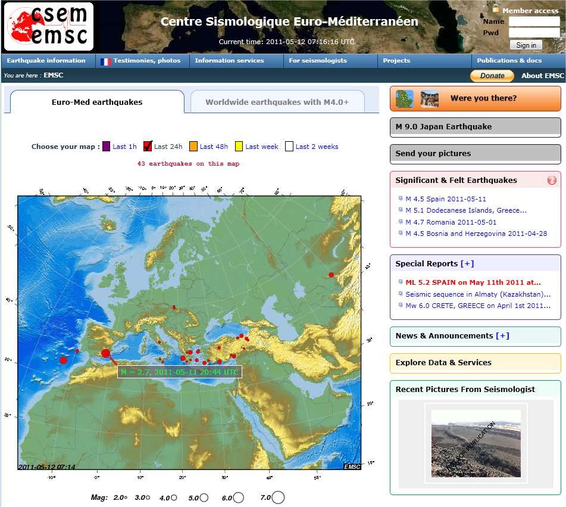
Task: Click the Last 48h link text
Action: click(214, 147)
